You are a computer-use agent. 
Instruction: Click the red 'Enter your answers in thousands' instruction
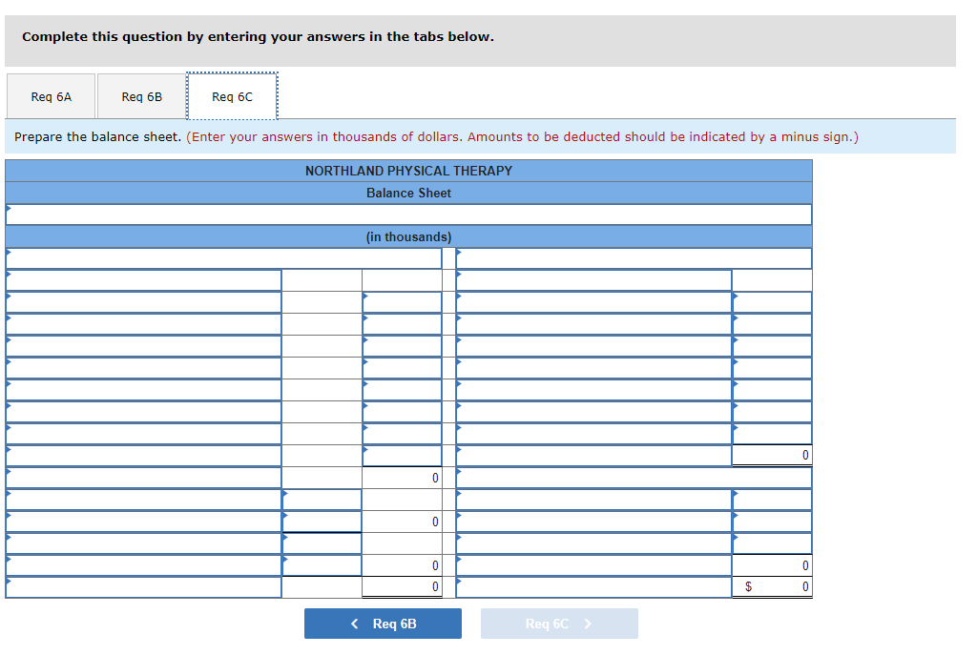[x=522, y=136]
